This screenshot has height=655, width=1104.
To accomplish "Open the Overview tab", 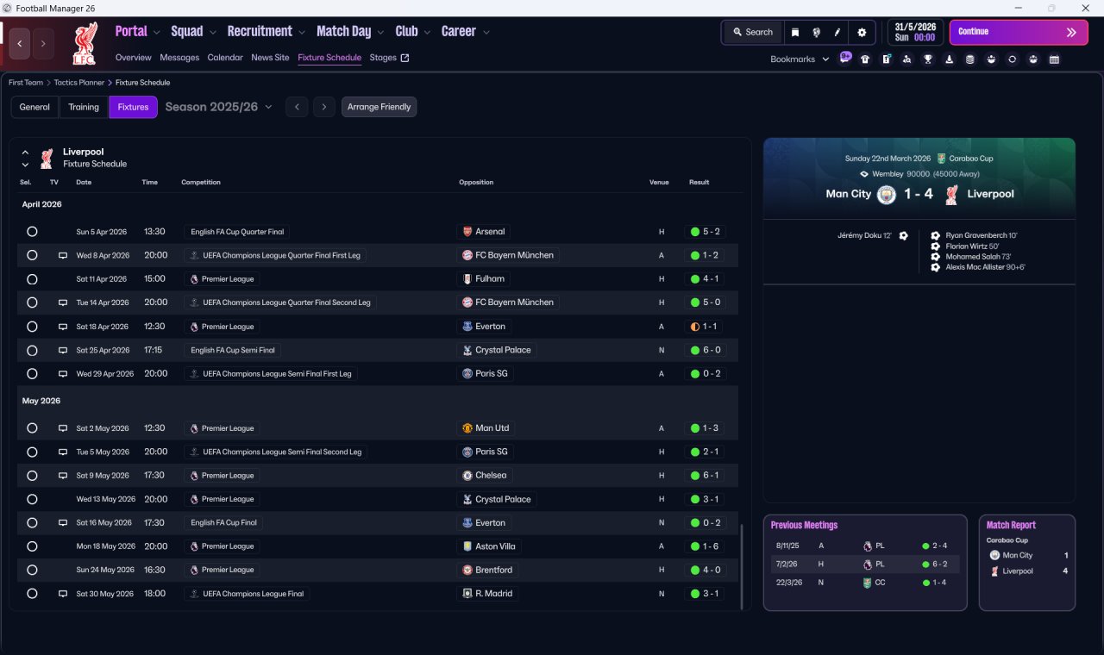I will pos(134,58).
